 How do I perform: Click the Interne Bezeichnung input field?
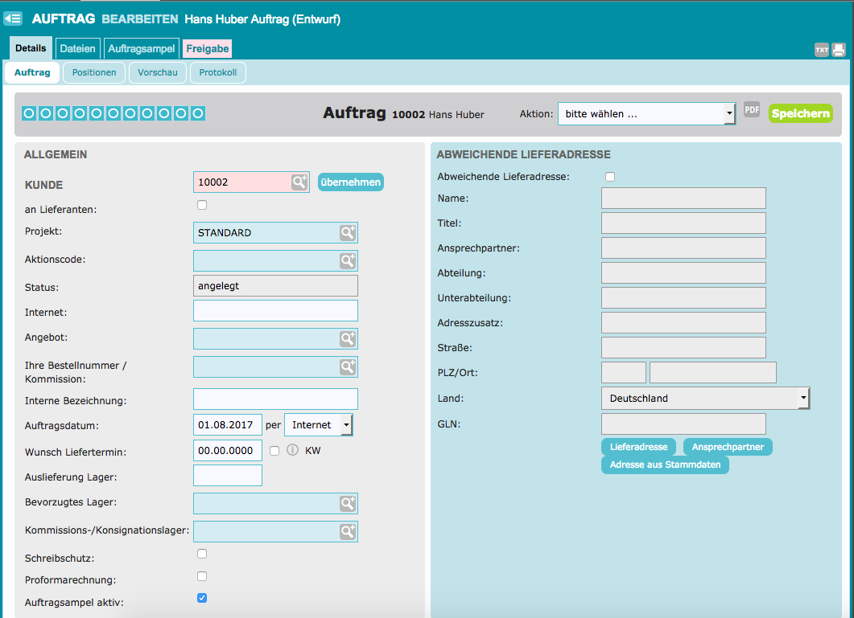click(275, 399)
